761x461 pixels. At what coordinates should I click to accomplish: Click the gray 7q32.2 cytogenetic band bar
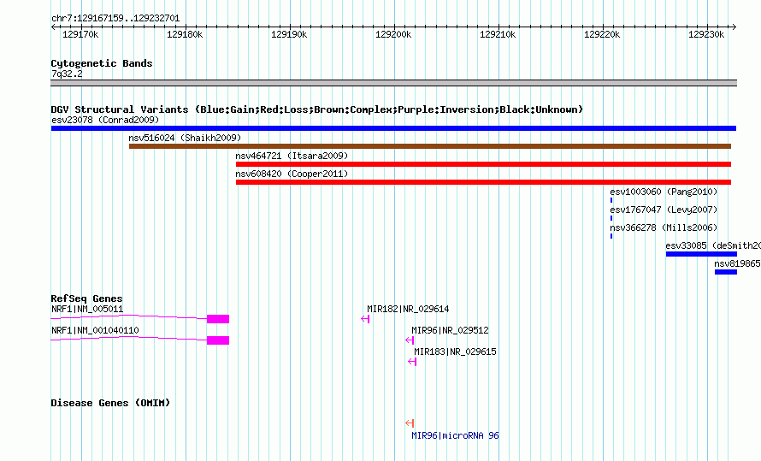point(393,83)
